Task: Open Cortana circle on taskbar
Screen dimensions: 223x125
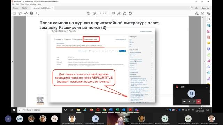Action: [x=66, y=110]
